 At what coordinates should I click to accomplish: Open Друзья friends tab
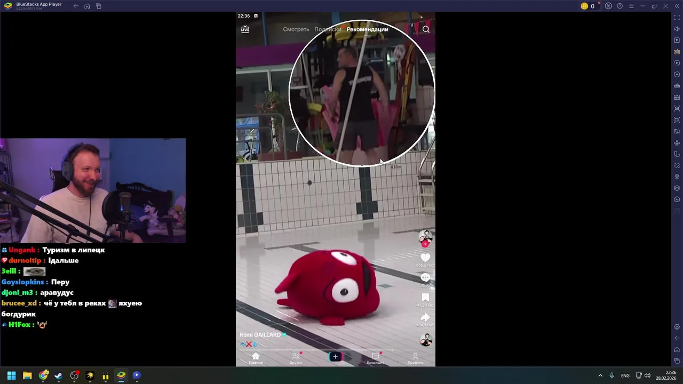pos(296,358)
